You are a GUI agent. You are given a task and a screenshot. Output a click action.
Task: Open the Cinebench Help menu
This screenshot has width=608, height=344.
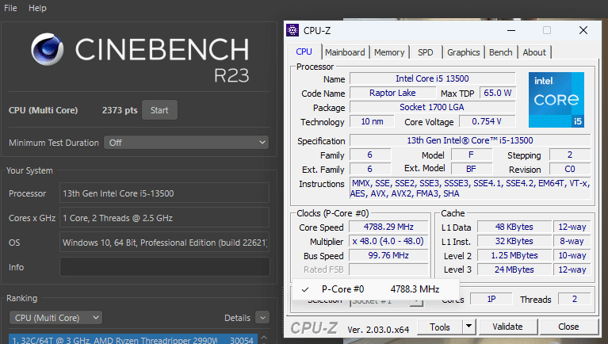pos(37,8)
